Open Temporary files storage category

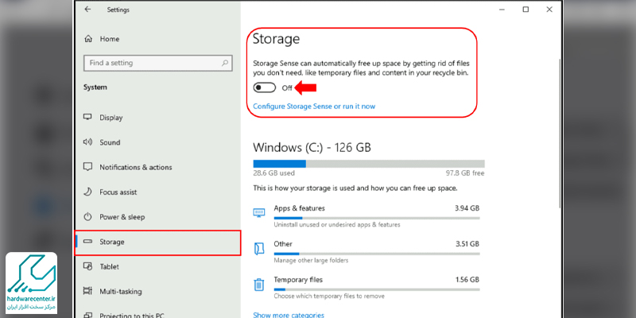[366, 288]
